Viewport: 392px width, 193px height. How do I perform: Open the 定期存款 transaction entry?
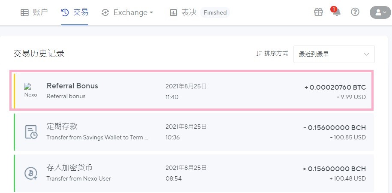194,132
